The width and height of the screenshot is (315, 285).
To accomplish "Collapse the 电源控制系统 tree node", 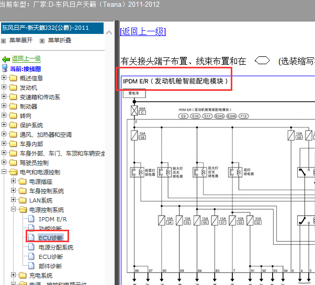I will tap(13, 209).
